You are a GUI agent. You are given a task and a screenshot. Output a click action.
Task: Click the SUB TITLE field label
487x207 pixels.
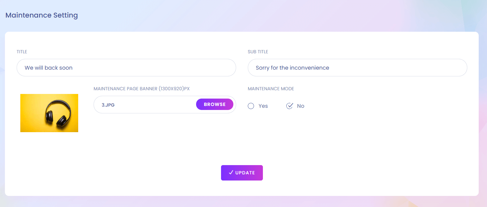258,52
